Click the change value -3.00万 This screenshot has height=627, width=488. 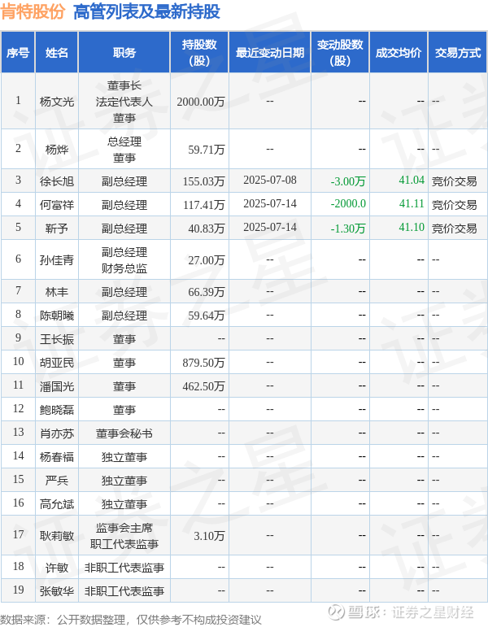[348, 181]
